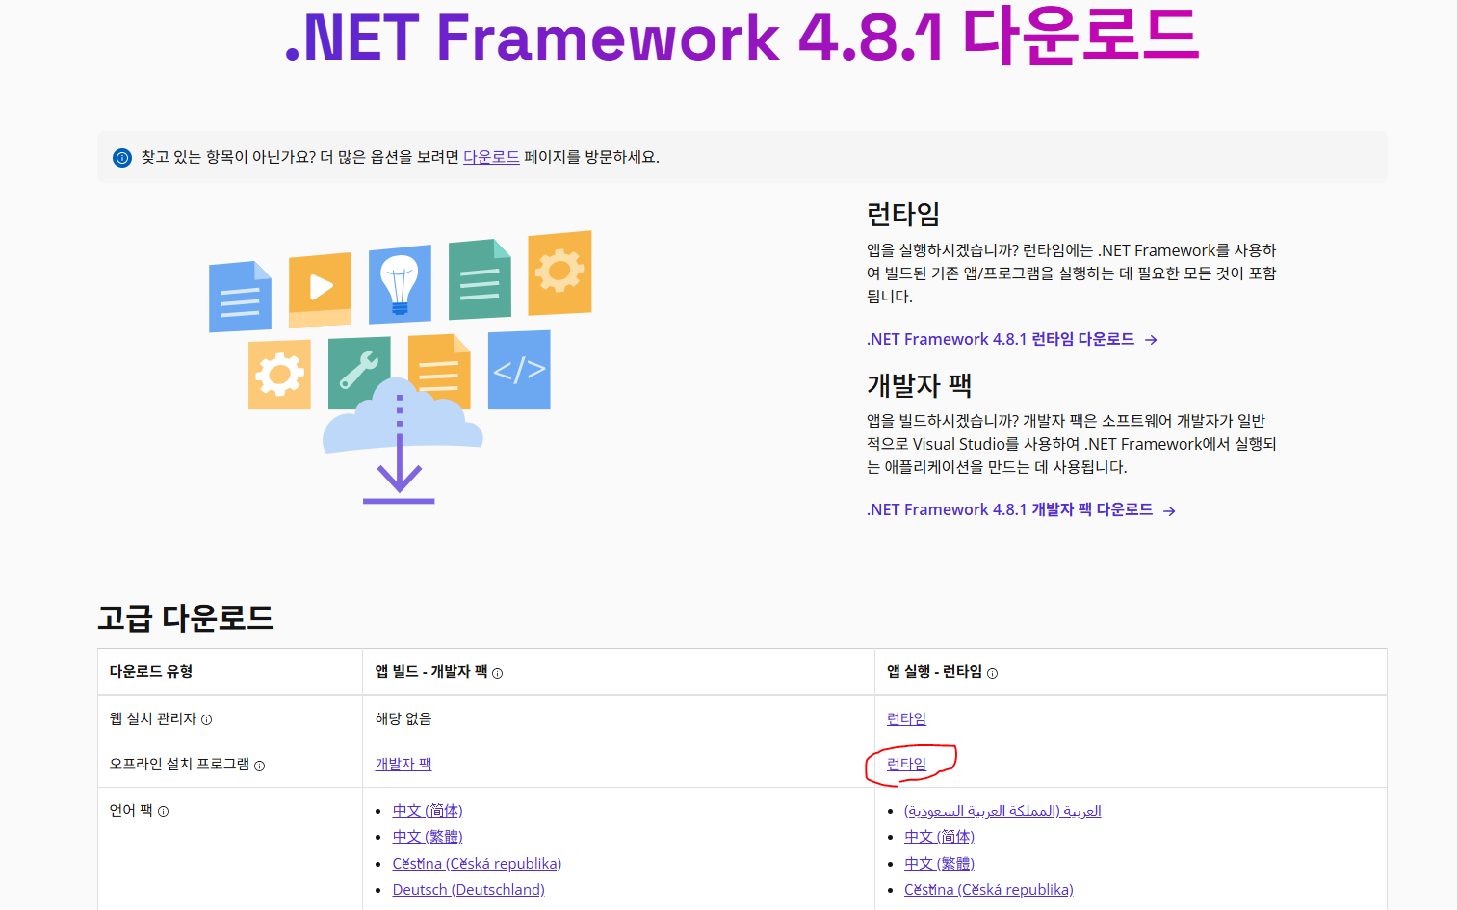
Task: Open 런타임 link in 오프라인 설치 프로그램 row
Action: click(906, 764)
